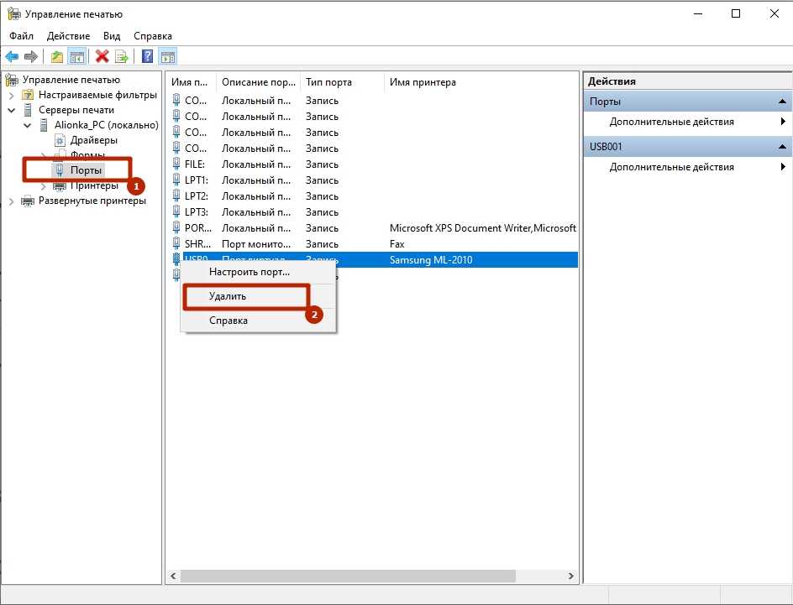Click the Fax printer name cell

(x=397, y=244)
